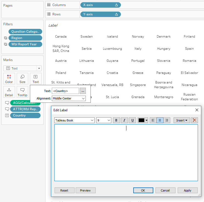Clear formatting with the red X icon

[x=194, y=120]
